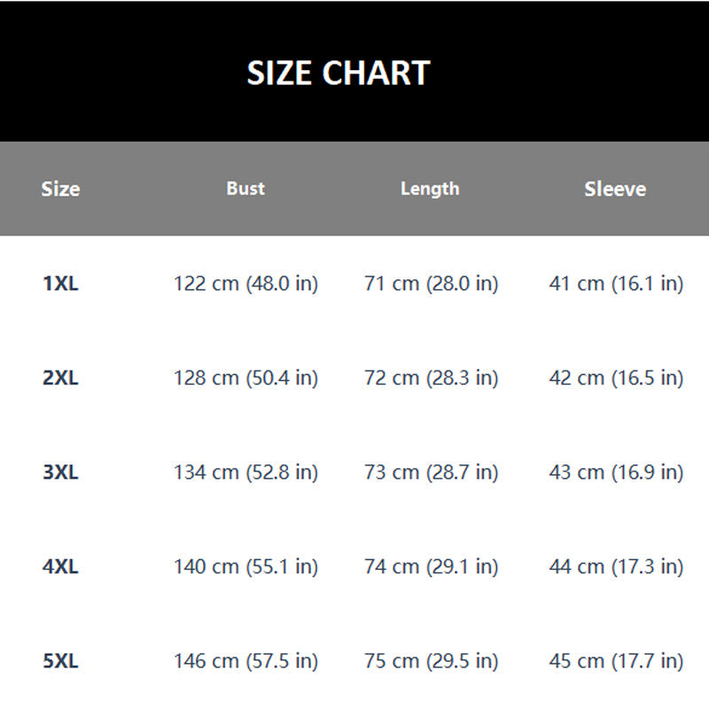Click the 4XL size label
This screenshot has height=709, width=709.
coord(60,566)
